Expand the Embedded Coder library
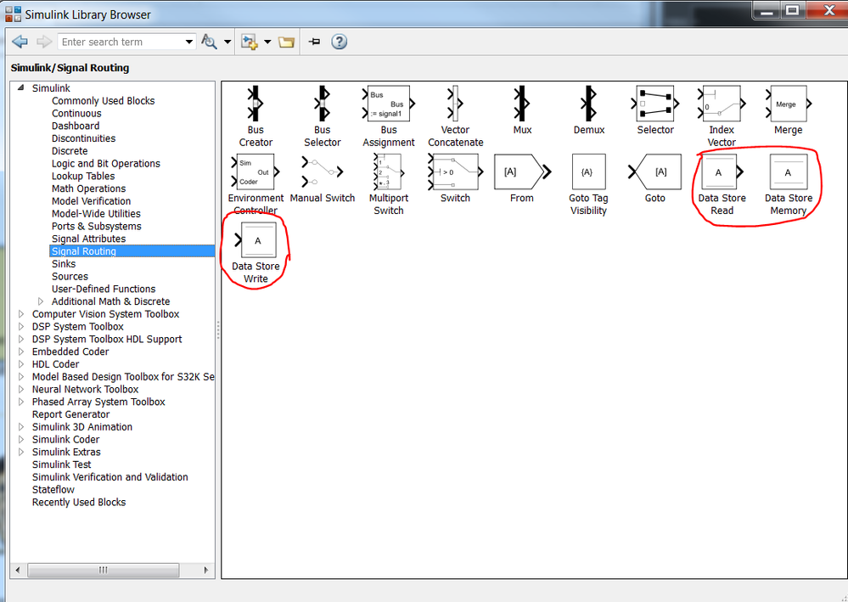848x602 pixels. (21, 352)
